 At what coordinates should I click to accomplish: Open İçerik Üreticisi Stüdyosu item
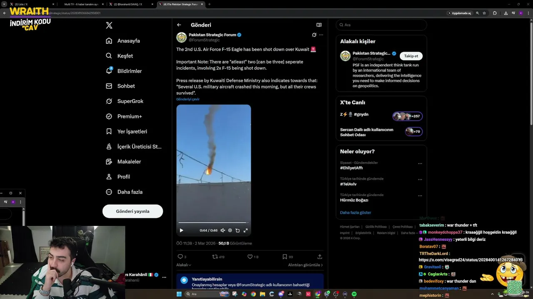pos(134,147)
